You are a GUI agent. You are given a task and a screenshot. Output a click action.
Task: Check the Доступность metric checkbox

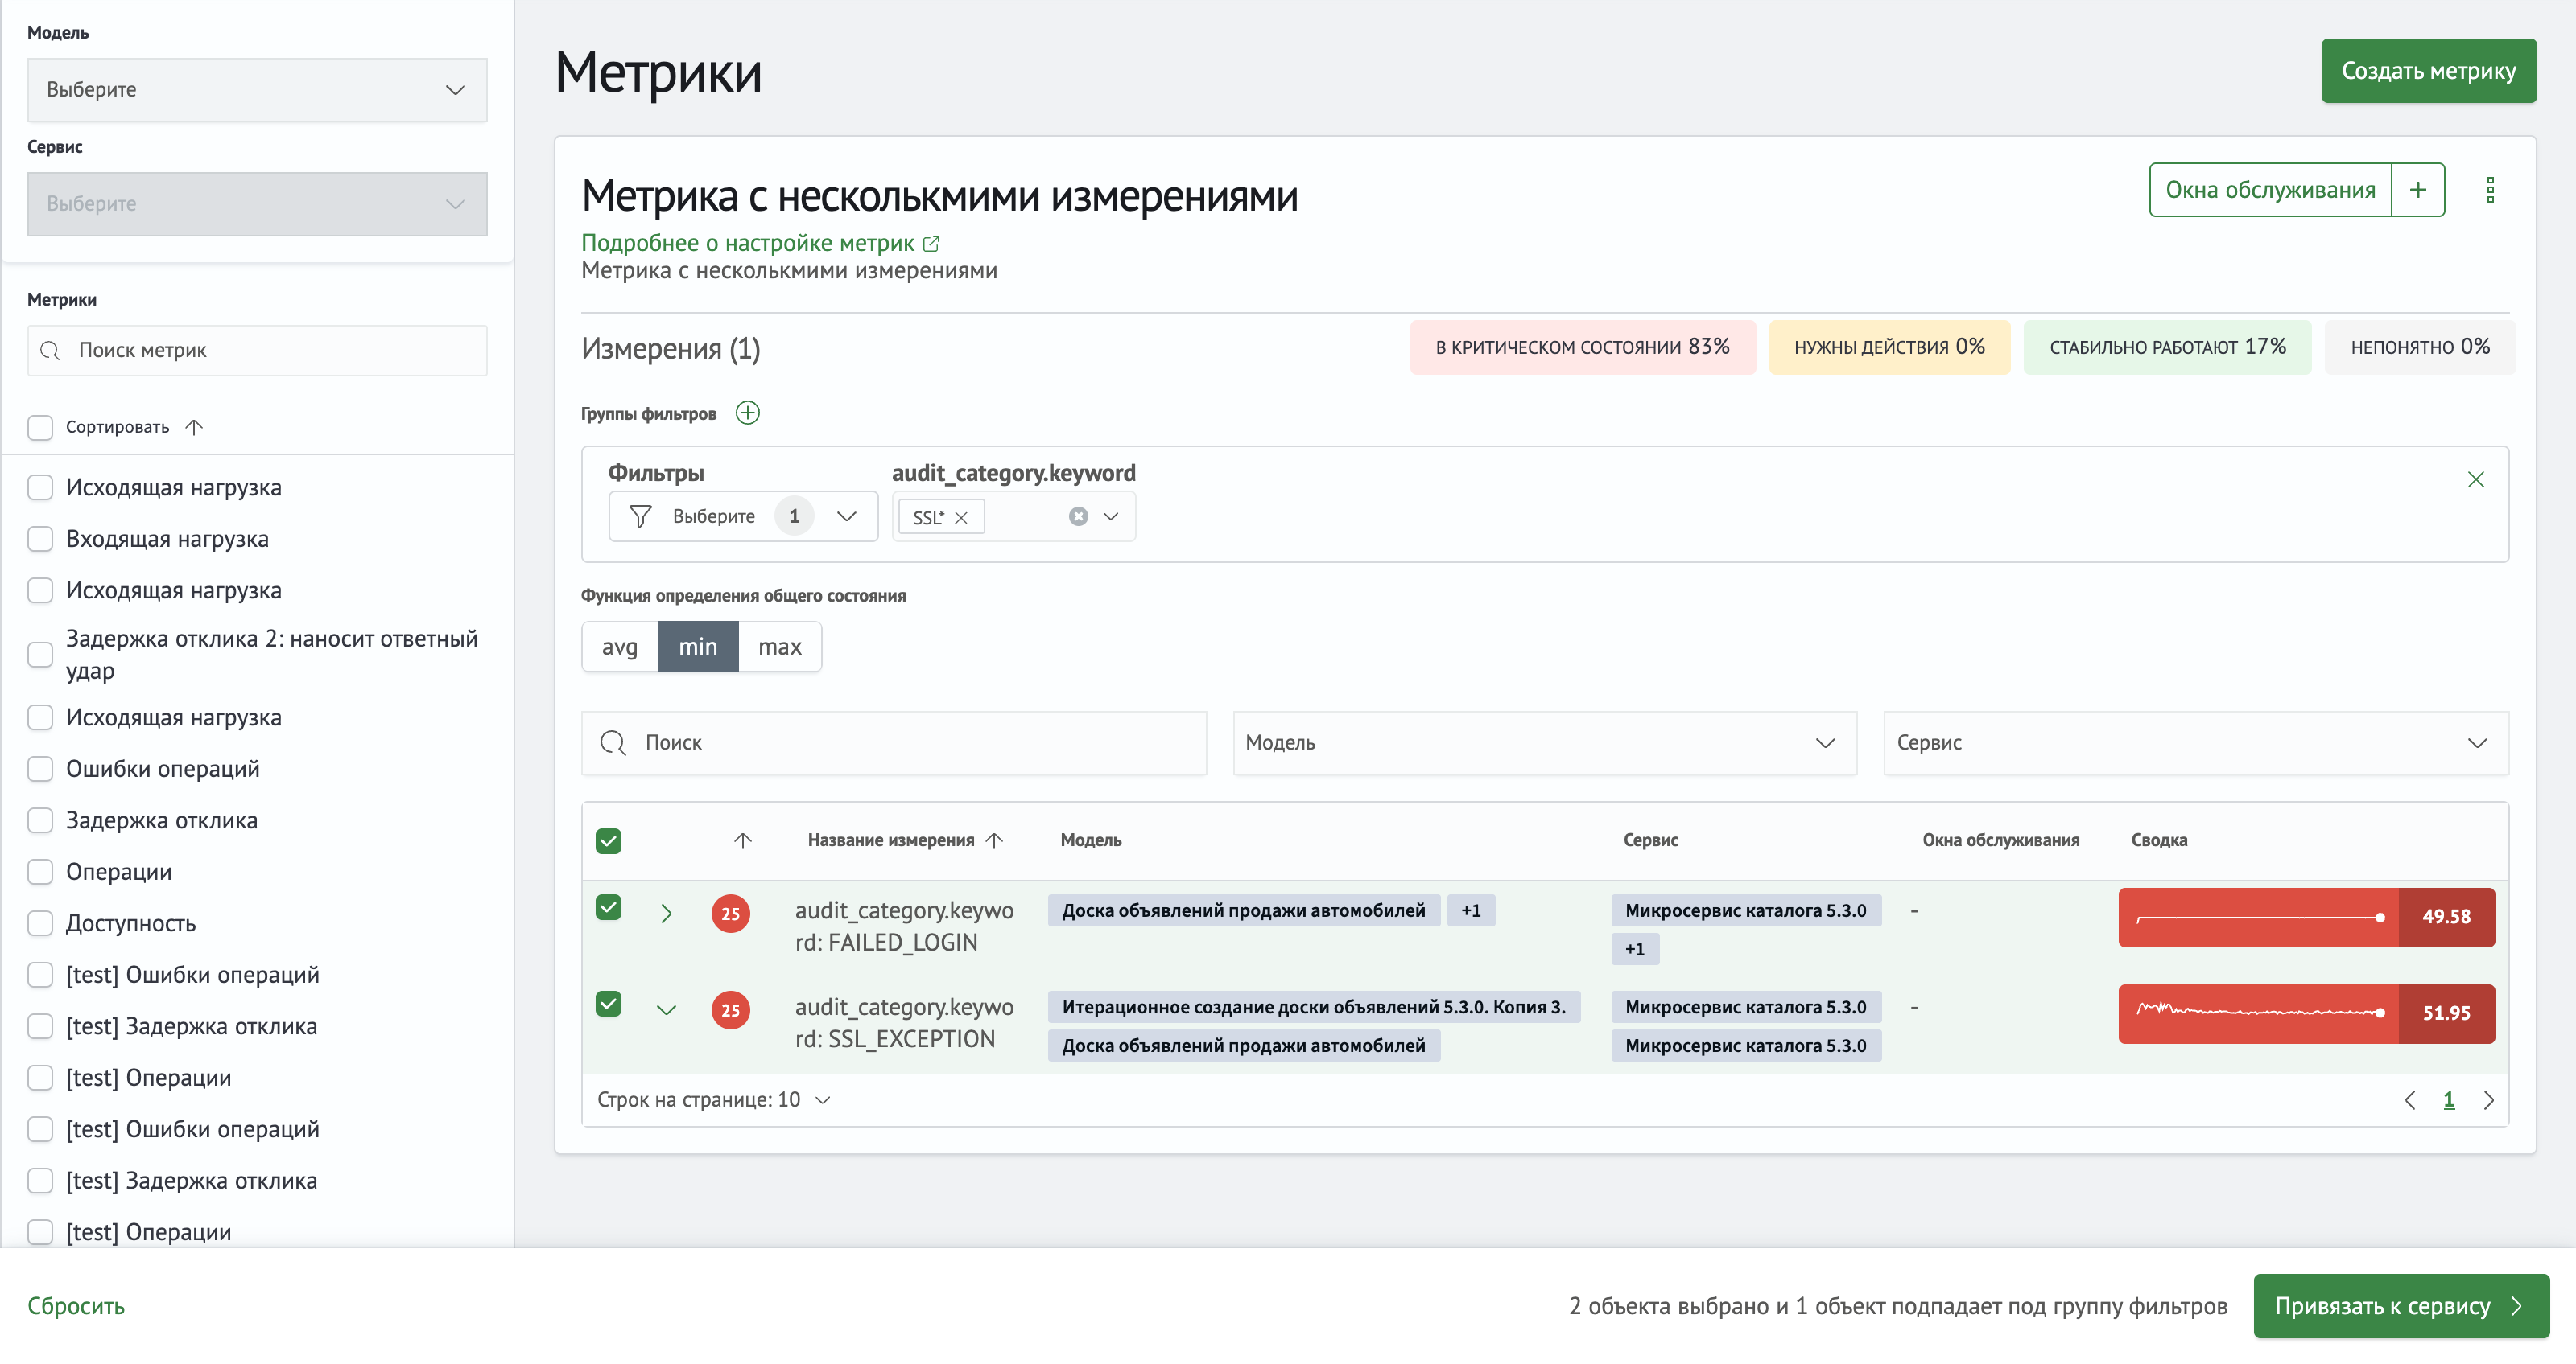40,923
